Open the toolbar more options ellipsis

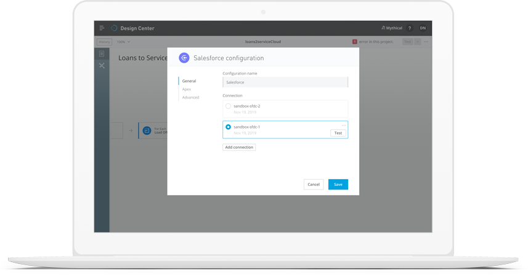point(426,42)
